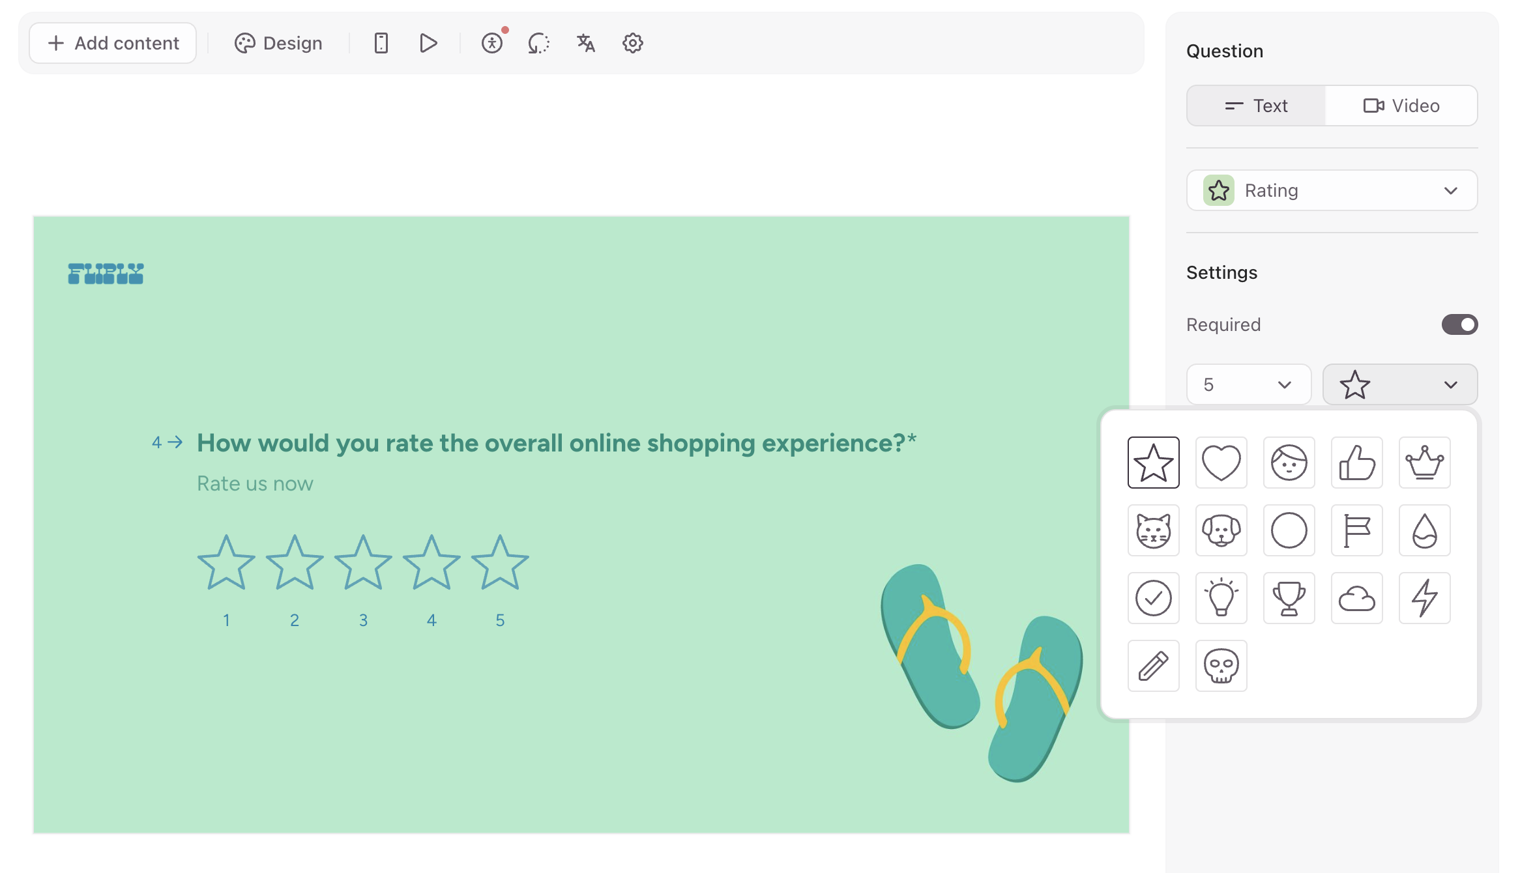Click the Add content button

click(x=113, y=43)
